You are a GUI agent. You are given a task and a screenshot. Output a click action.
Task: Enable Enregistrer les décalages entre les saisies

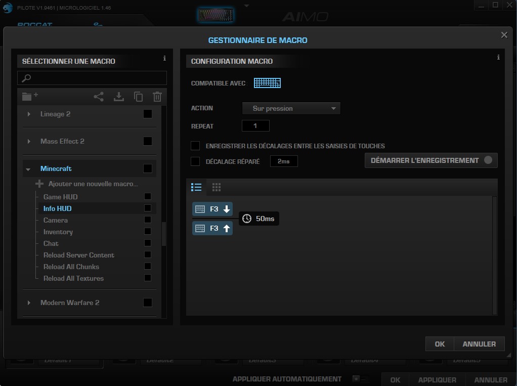[195, 146]
